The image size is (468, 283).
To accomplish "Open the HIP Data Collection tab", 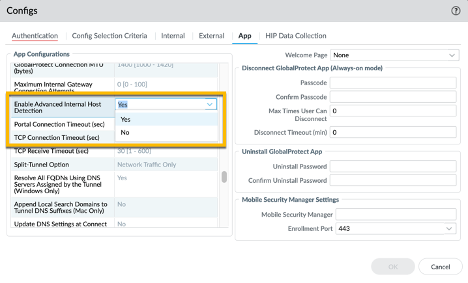I will tap(295, 36).
